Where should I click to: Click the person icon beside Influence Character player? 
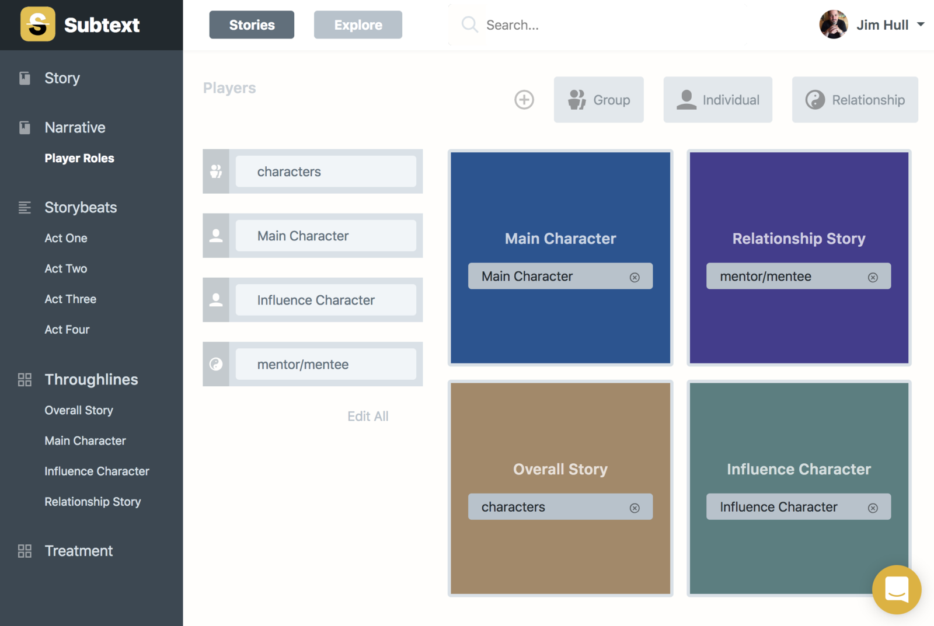(216, 300)
